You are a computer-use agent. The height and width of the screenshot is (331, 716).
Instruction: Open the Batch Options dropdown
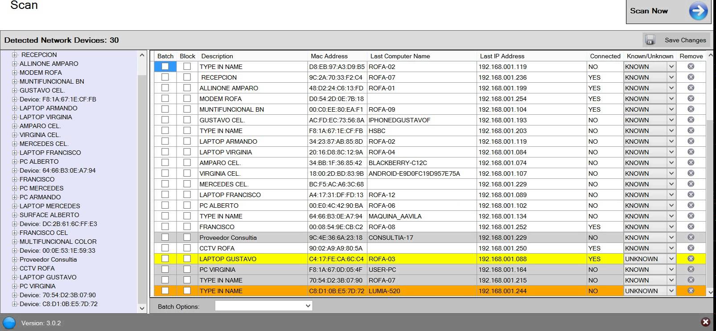point(263,306)
